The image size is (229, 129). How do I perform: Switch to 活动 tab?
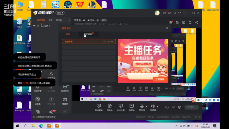point(68,34)
